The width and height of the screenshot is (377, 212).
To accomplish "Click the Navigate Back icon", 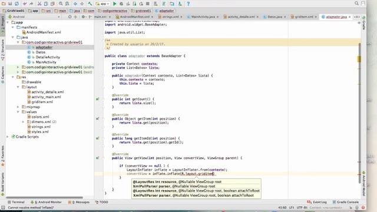I will (x=75, y=4).
